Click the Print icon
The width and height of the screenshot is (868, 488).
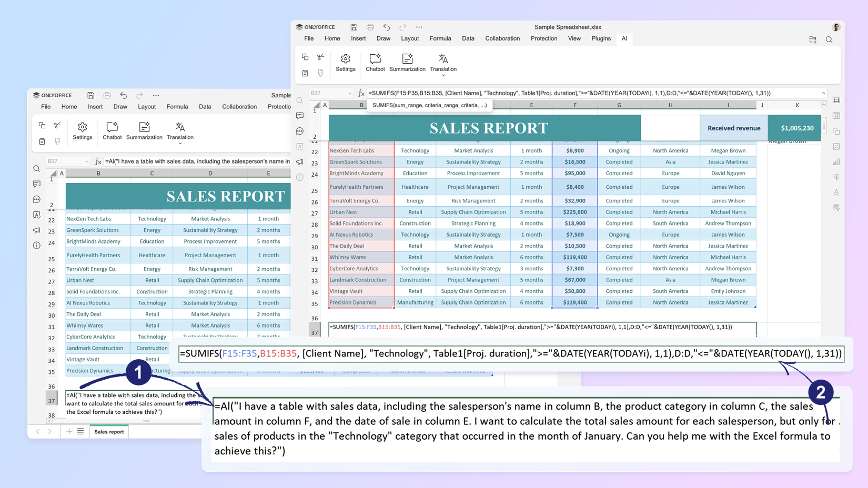point(370,27)
